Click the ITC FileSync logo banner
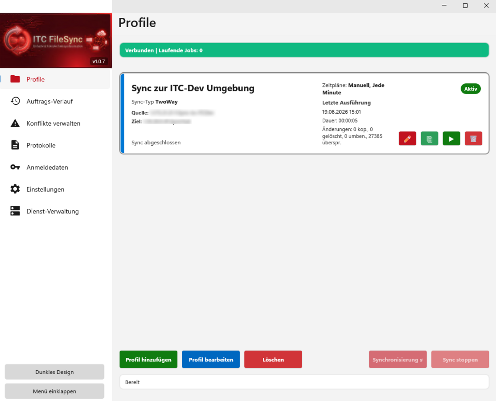Screen dimensions: 496x401 click(56, 41)
